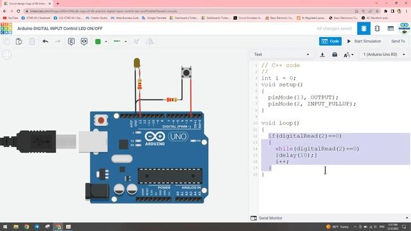
Task: Click the Paste icon in toolbar
Action: [x=19, y=41]
